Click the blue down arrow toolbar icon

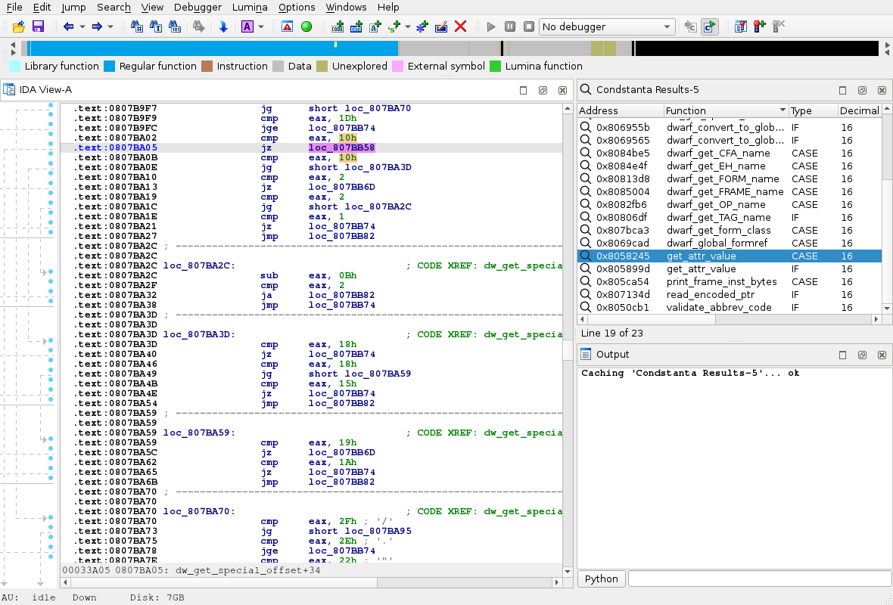click(x=223, y=26)
